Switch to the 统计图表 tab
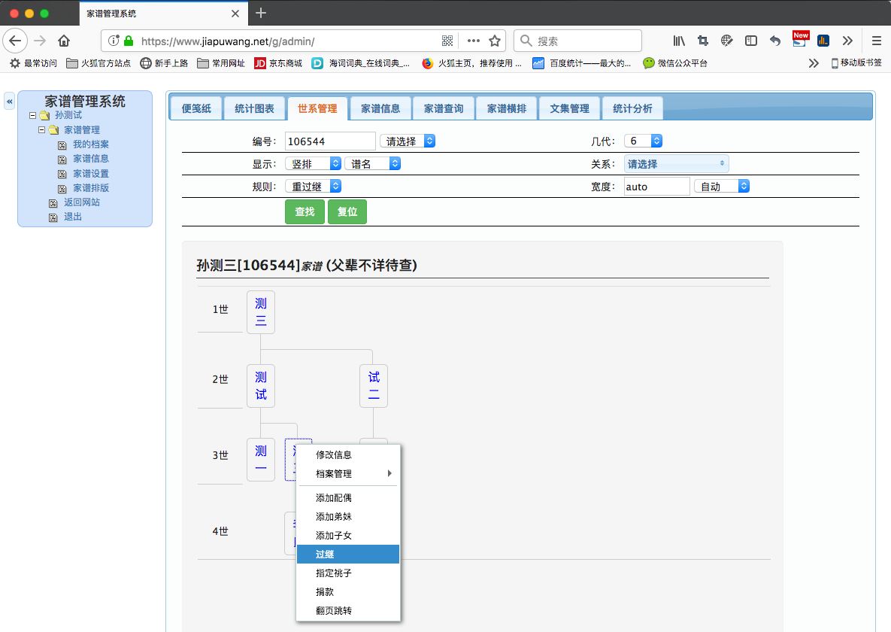This screenshot has width=891, height=632. [254, 108]
